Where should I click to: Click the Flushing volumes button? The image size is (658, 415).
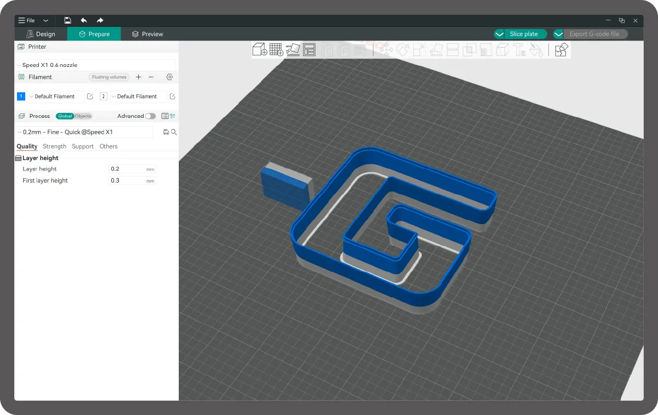point(109,77)
